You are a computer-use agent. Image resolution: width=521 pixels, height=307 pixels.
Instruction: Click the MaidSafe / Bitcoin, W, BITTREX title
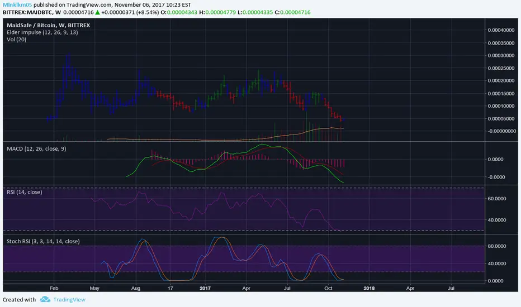coord(48,25)
